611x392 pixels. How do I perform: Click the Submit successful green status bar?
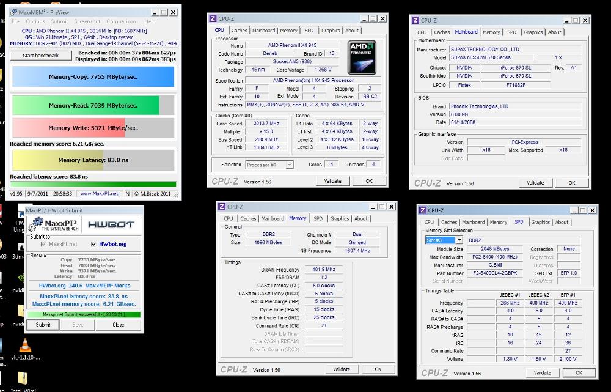click(x=84, y=314)
